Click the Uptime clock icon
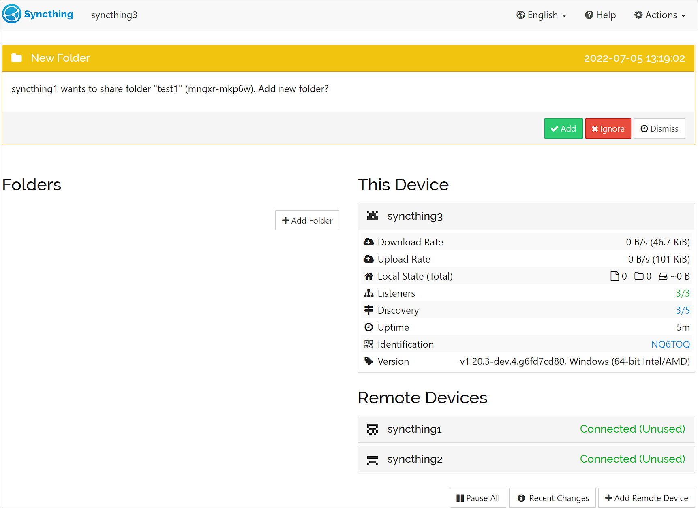 (x=368, y=327)
